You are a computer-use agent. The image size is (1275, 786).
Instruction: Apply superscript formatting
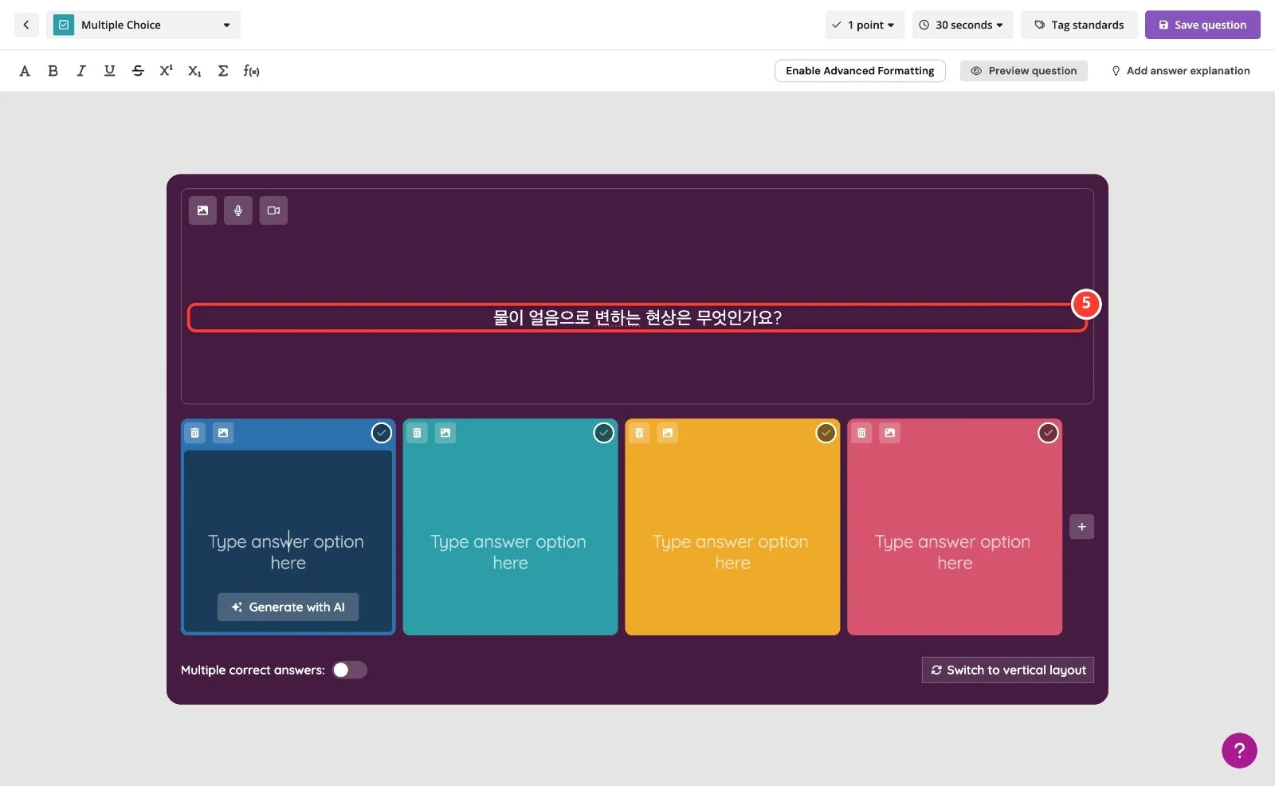(x=166, y=71)
